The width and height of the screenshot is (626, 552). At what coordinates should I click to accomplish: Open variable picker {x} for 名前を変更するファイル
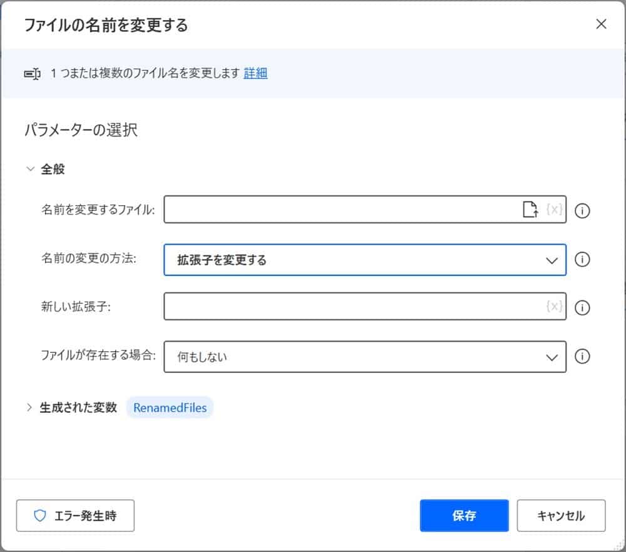click(x=553, y=210)
